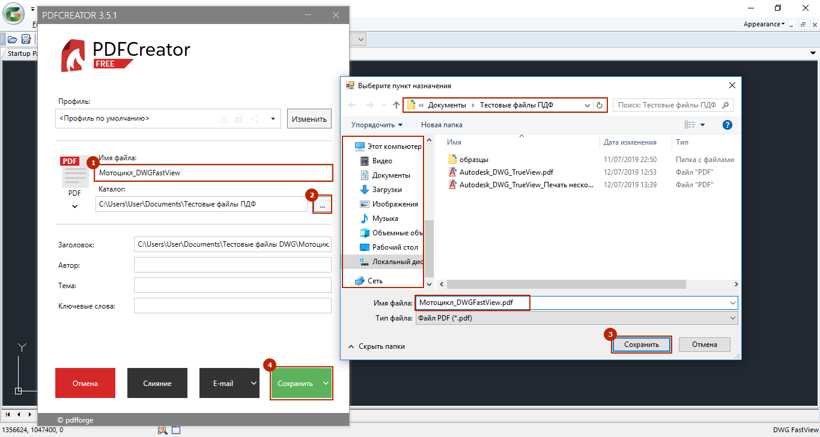Open the view options dropdown arrow
820x437 pixels.
point(703,125)
